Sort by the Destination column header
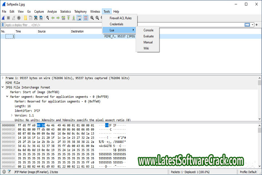 click(86, 31)
